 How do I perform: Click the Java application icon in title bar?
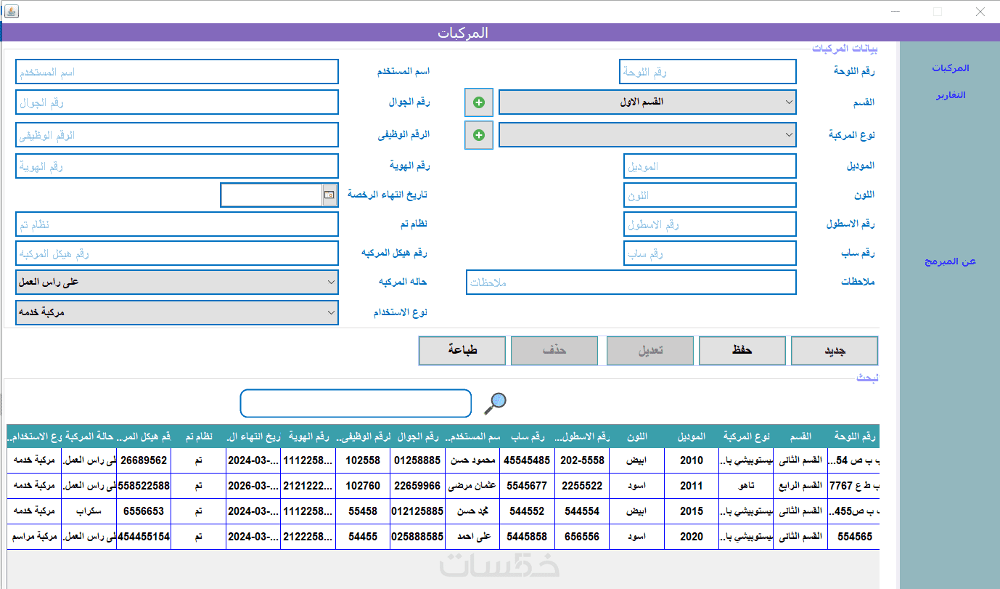pos(12,11)
